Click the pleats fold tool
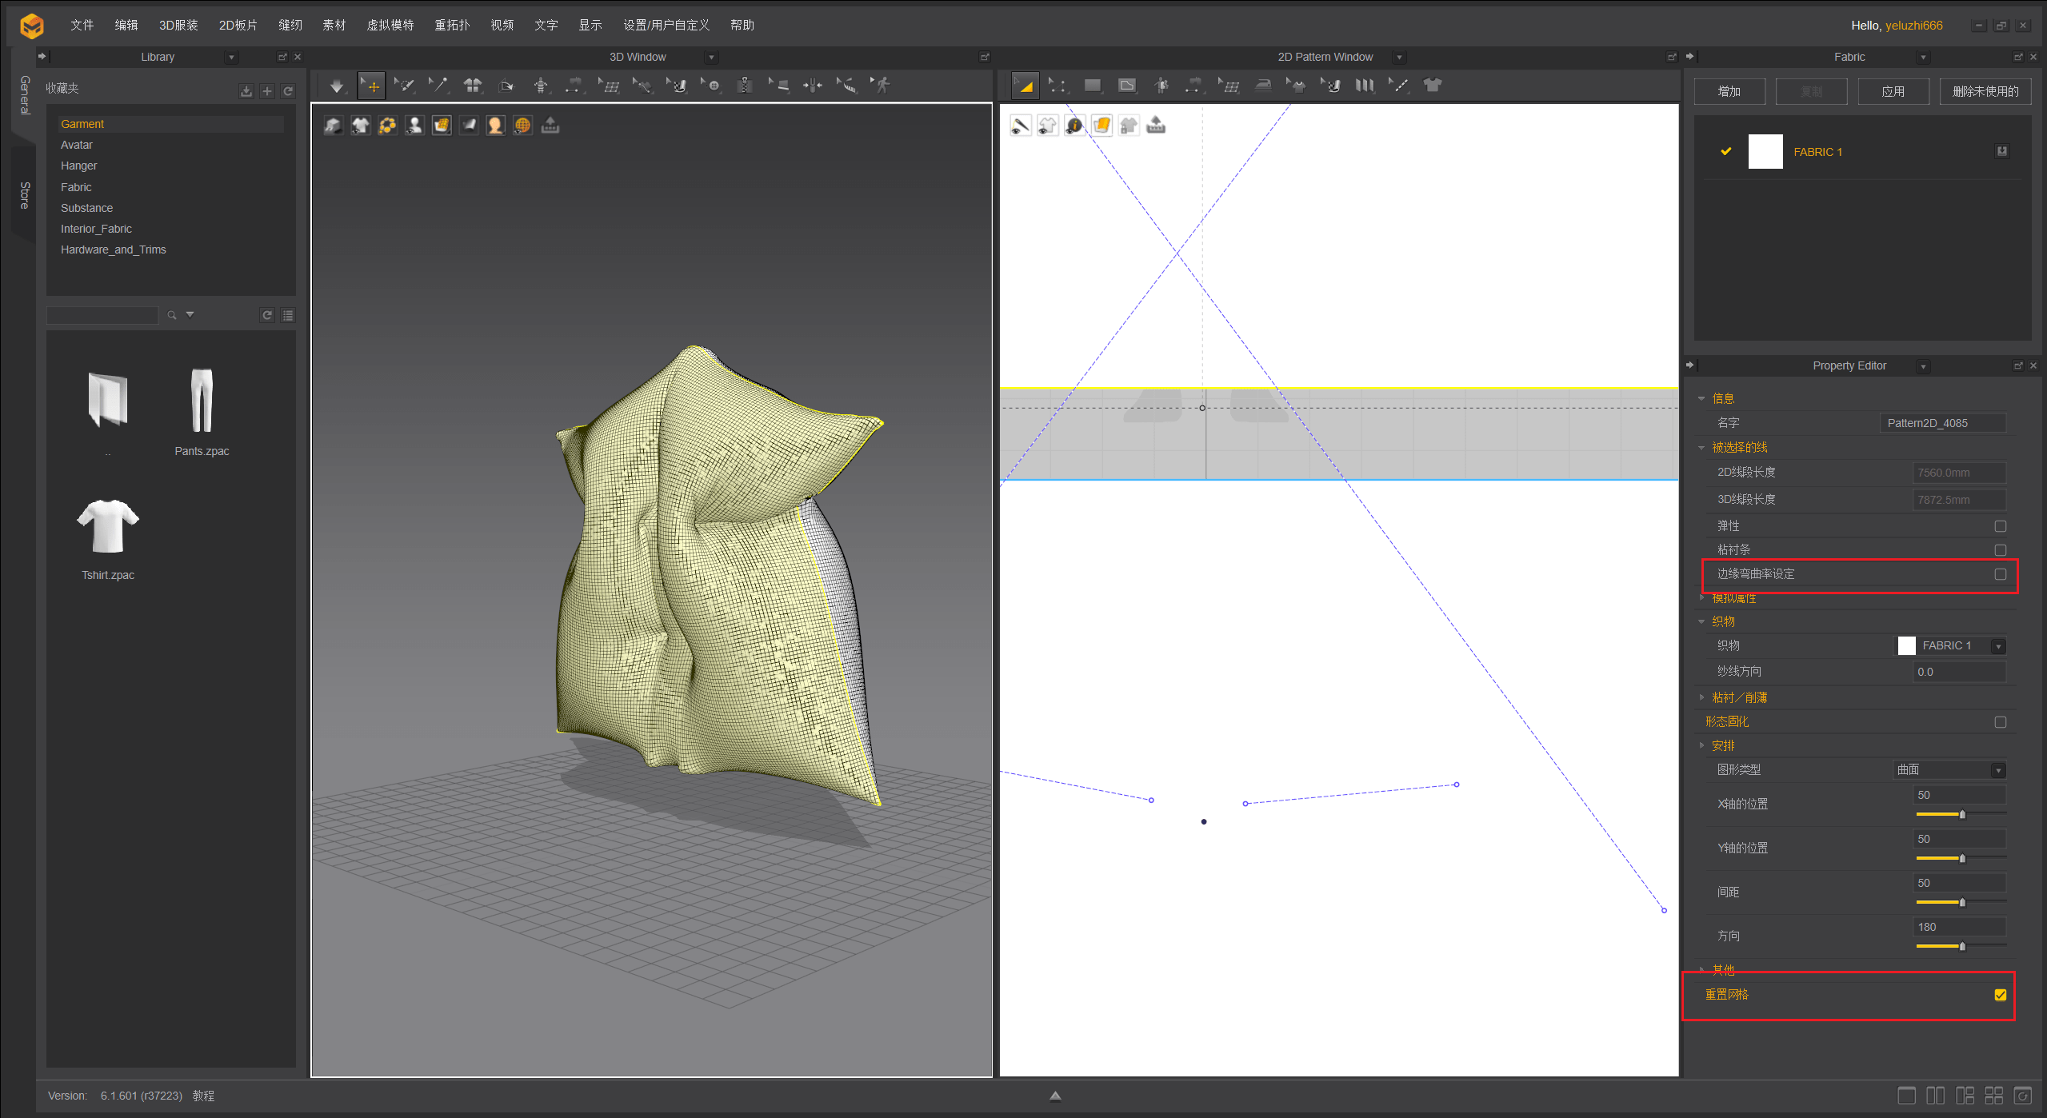This screenshot has width=2047, height=1118. (1365, 86)
